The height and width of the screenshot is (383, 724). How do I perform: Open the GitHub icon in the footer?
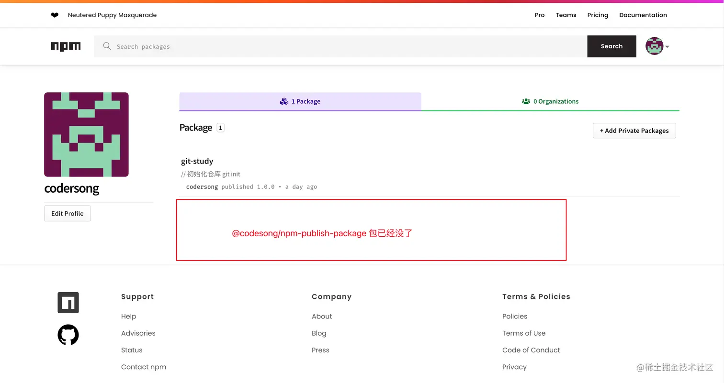click(x=68, y=335)
